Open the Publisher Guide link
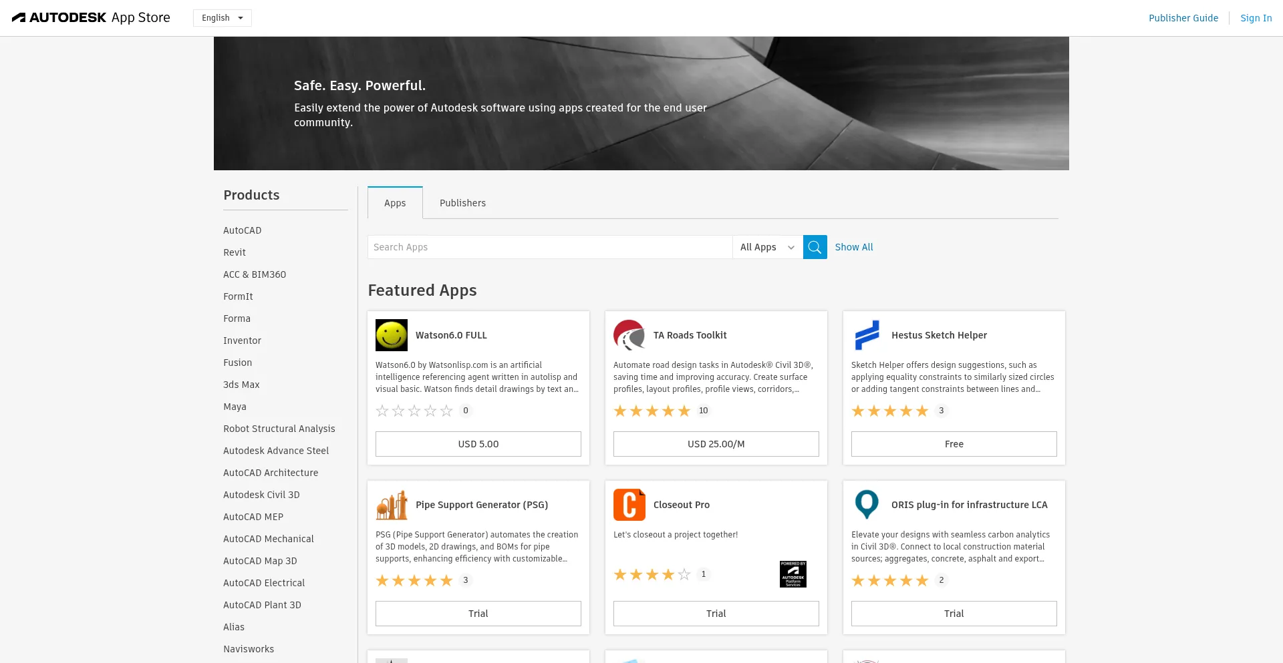This screenshot has height=663, width=1283. click(x=1183, y=18)
